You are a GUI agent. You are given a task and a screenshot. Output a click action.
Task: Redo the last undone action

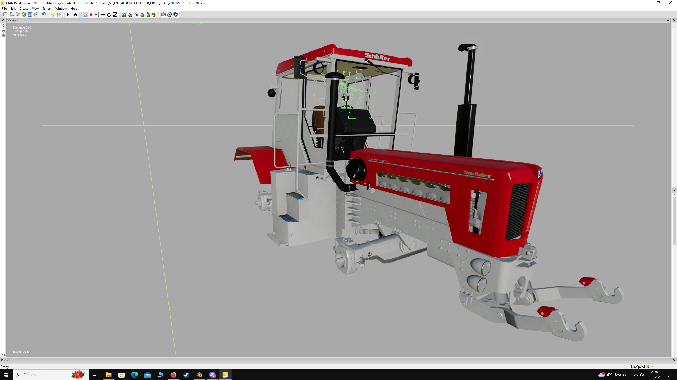click(58, 15)
